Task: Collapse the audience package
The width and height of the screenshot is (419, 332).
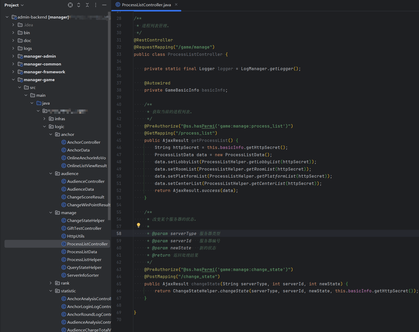Action: 51,173
